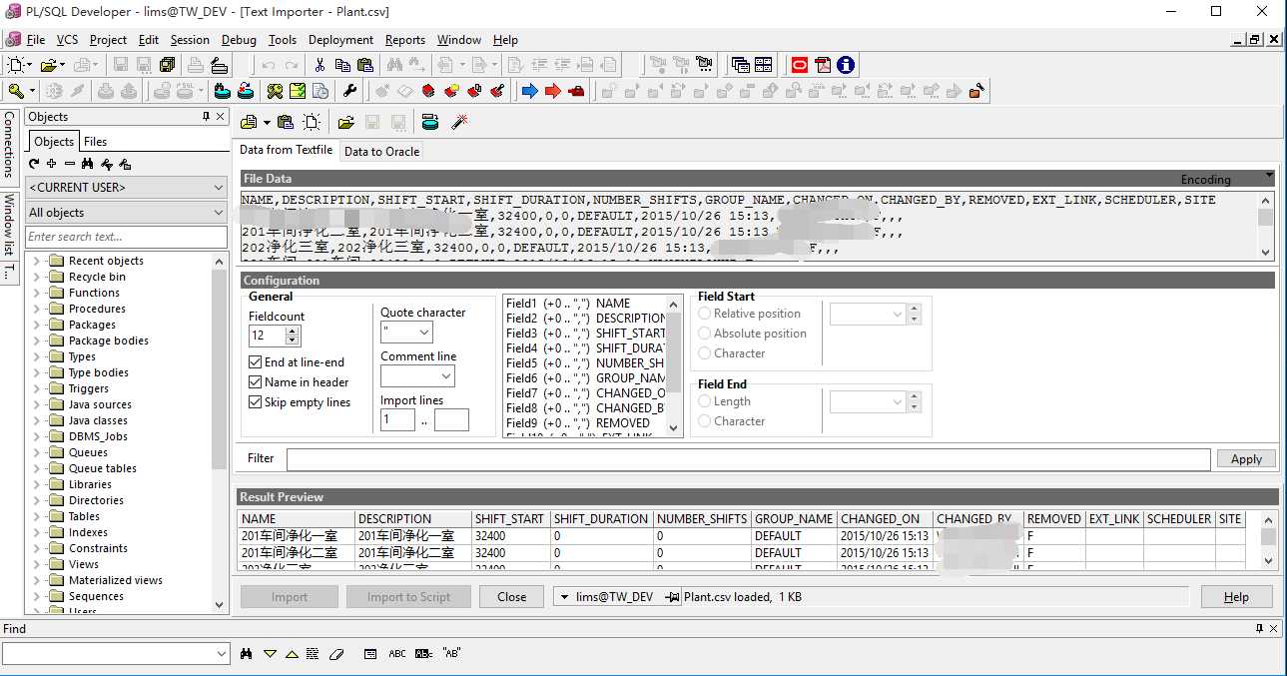1287x676 pixels.
Task: Click the red Oracle logo icon
Action: (800, 65)
